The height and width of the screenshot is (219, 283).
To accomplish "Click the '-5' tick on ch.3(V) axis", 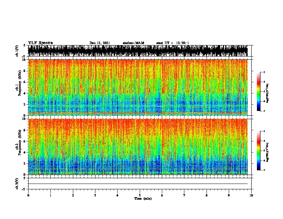I will (24, 189).
